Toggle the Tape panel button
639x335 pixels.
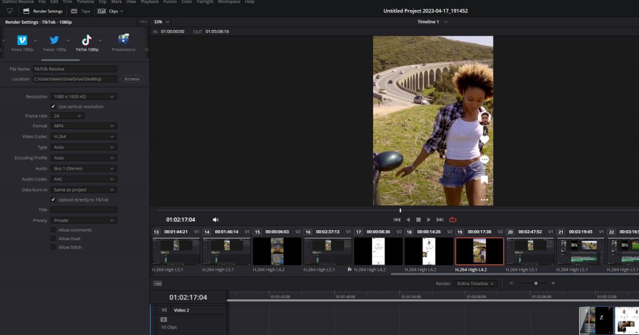click(80, 11)
